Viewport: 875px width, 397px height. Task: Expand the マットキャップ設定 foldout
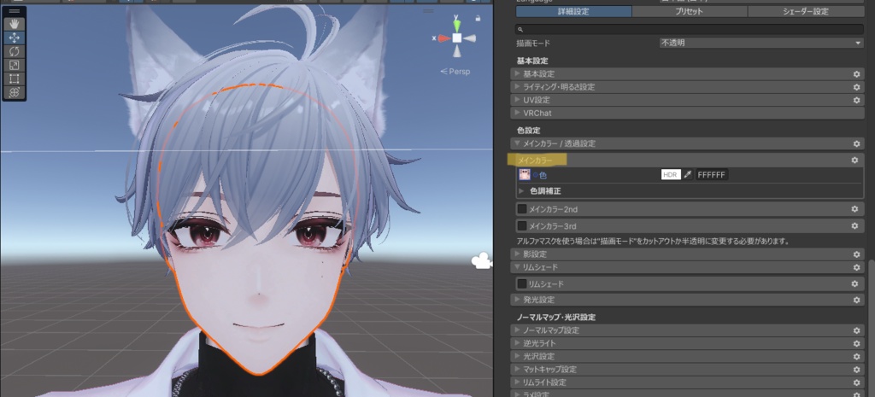518,370
